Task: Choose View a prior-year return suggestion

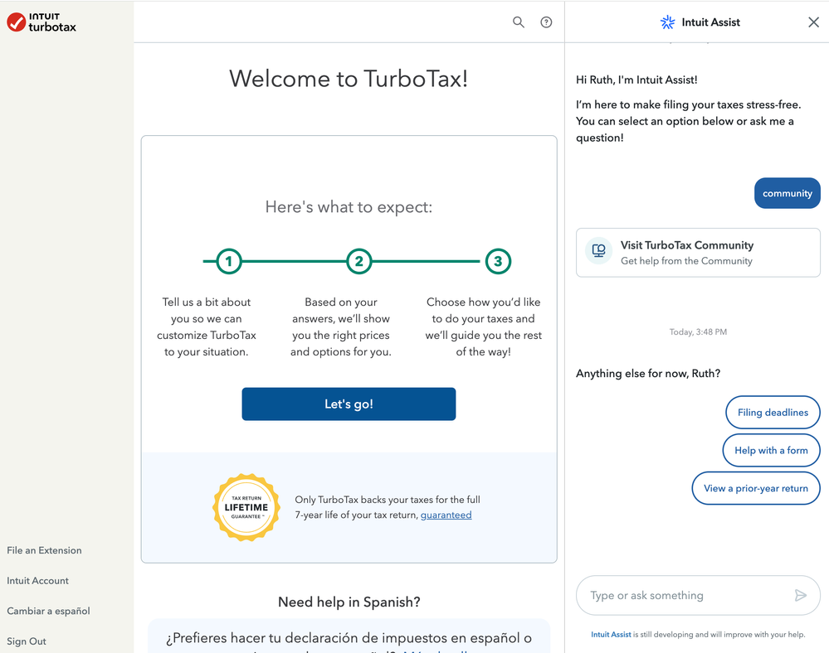Action: click(755, 488)
